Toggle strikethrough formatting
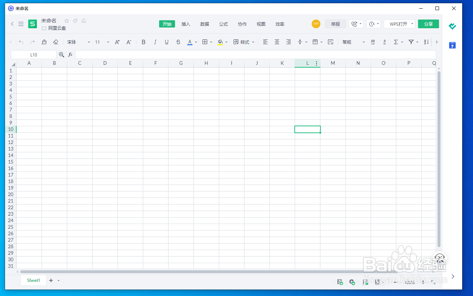The image size is (473, 296). pos(178,42)
